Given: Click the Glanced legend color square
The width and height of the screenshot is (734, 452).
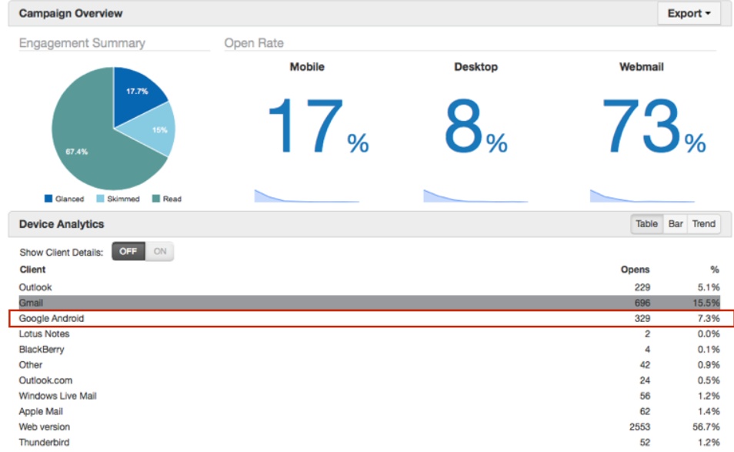Looking at the screenshot, I should tap(48, 199).
